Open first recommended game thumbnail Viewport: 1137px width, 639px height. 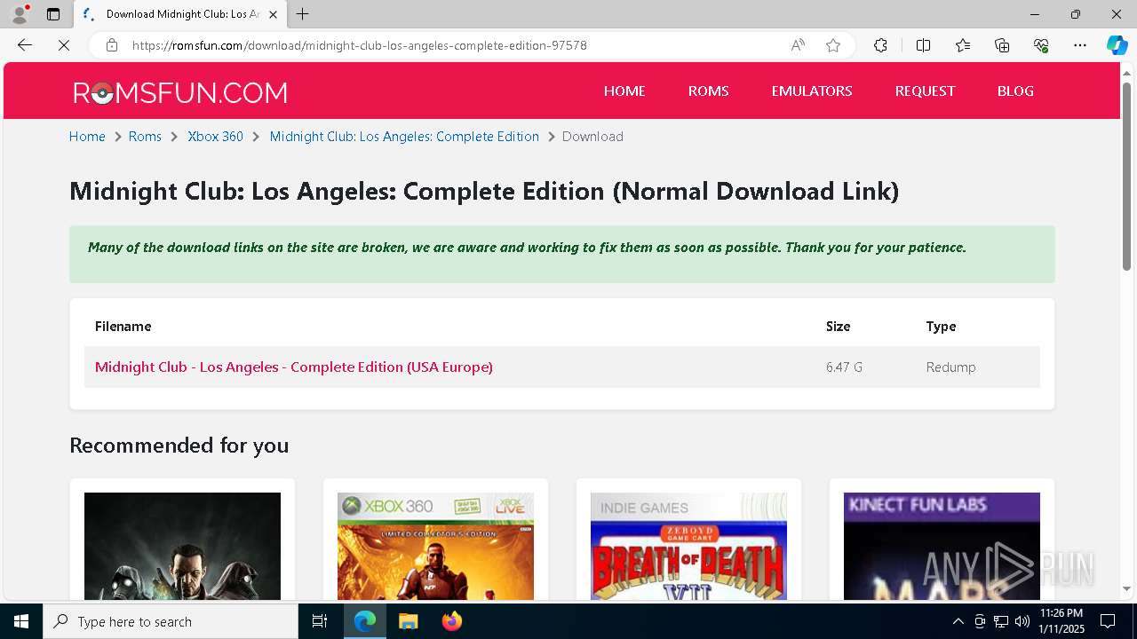182,546
